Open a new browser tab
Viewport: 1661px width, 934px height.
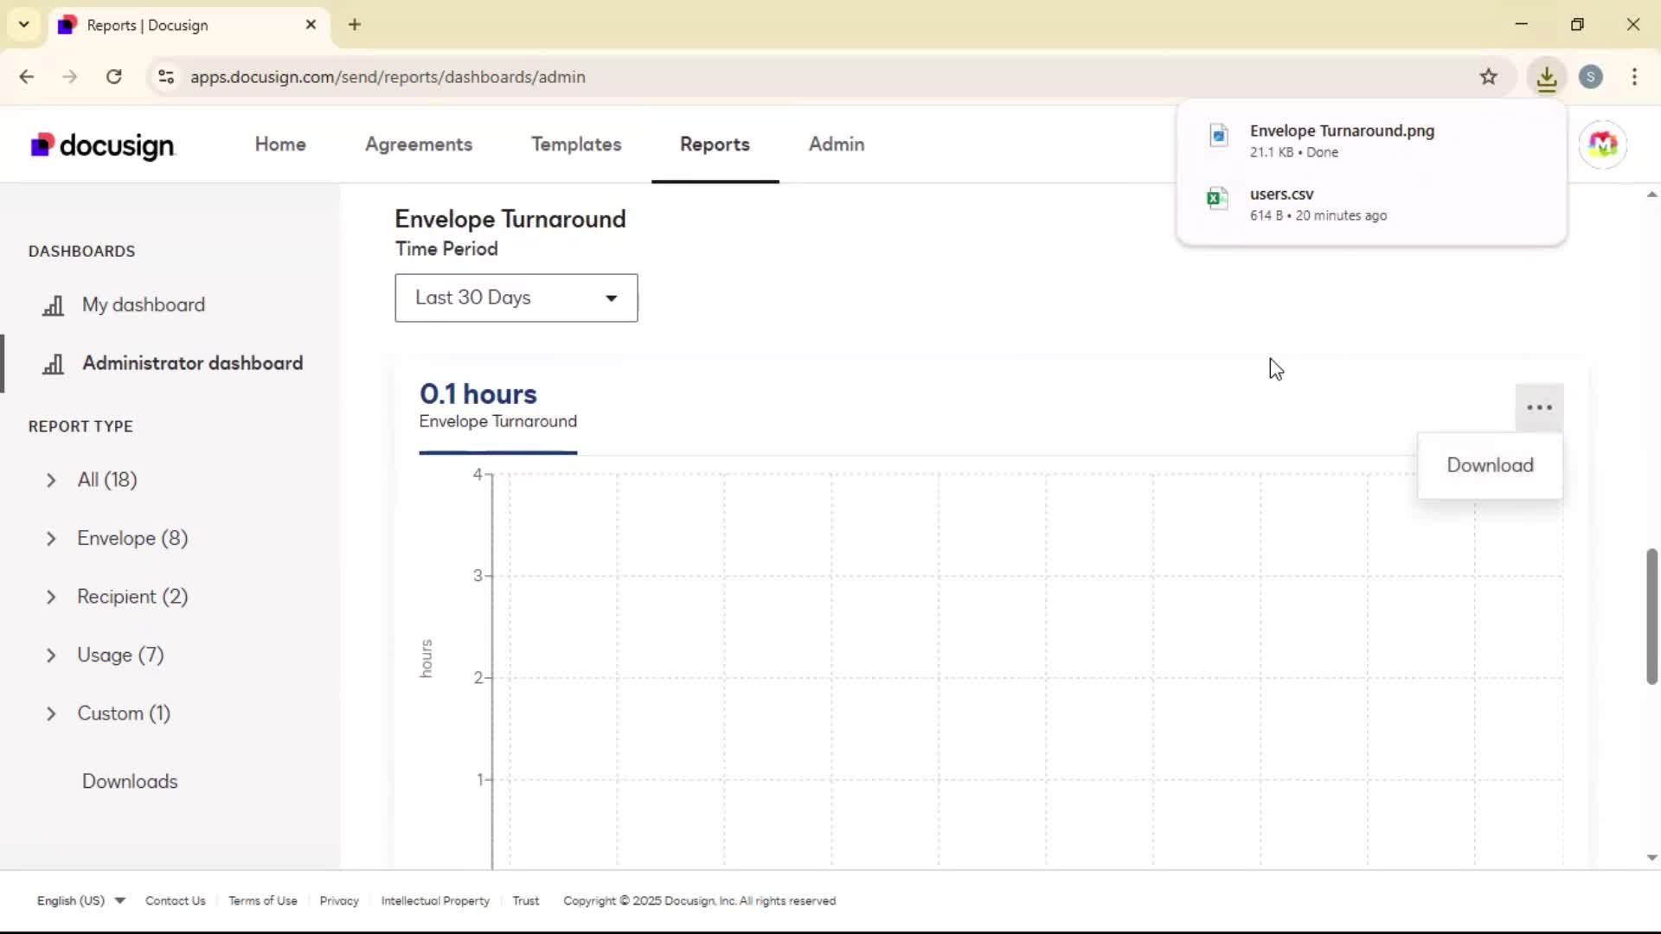click(355, 24)
